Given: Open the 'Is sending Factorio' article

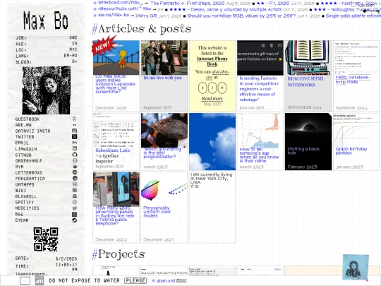Looking at the screenshot, I should pos(259,89).
